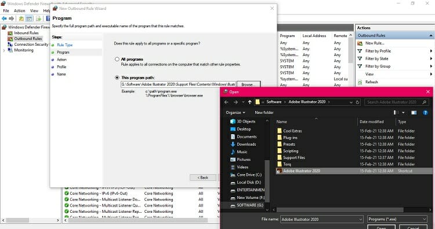Screen dimensions: 435x229
Task: Go forward in the Open dialog
Action: tap(235, 102)
